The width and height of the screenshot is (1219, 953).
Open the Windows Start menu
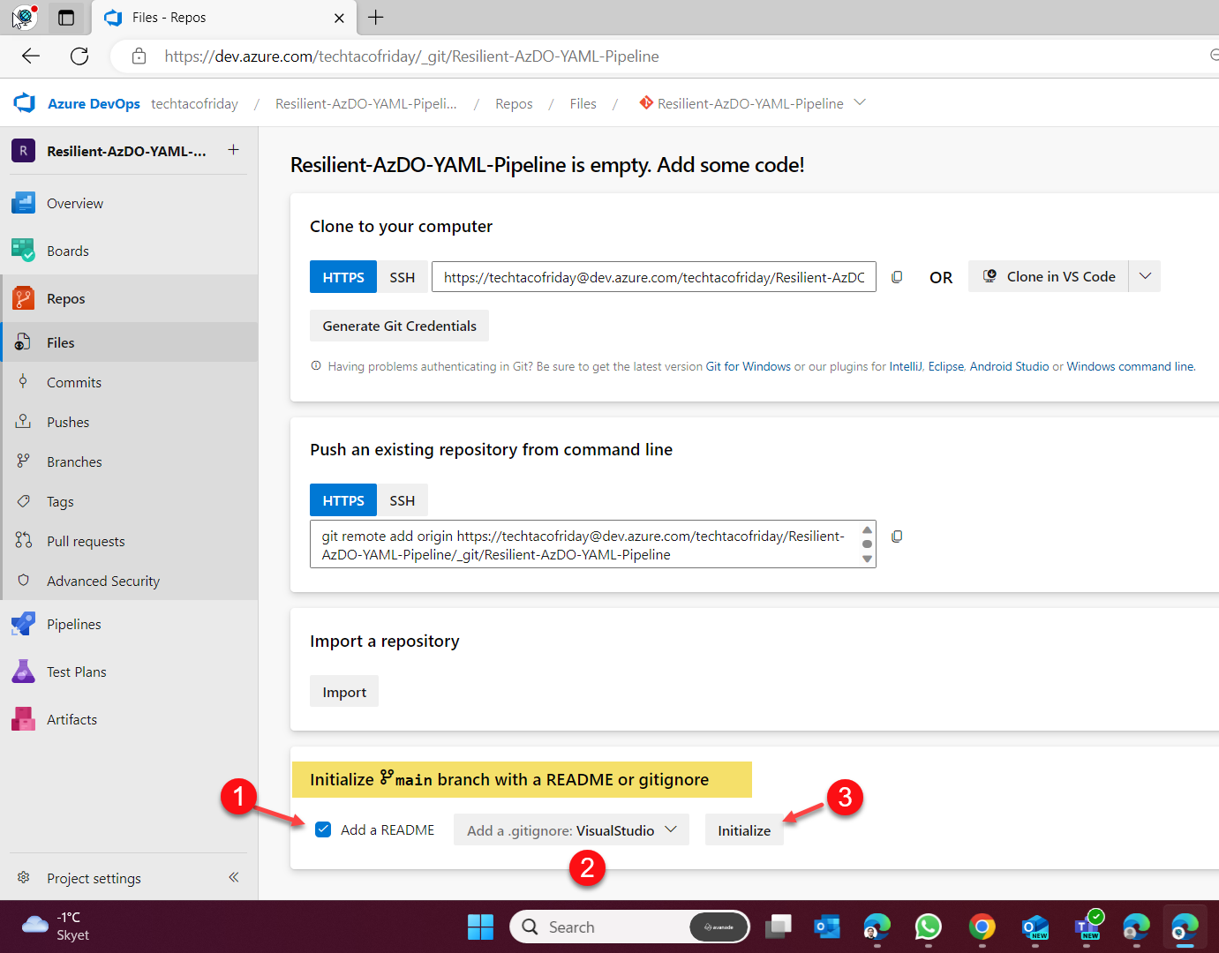coord(480,927)
